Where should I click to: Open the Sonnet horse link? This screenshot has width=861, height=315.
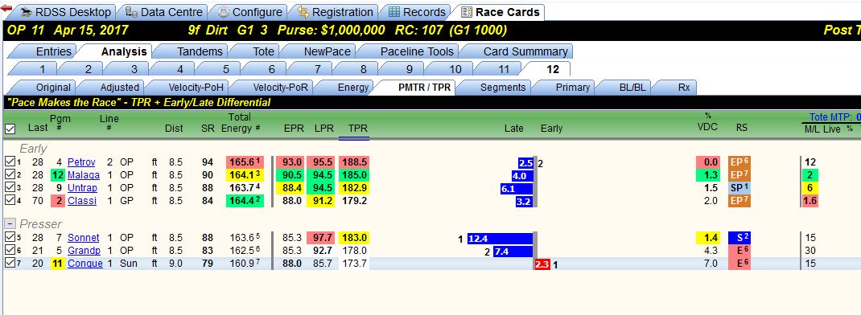point(84,238)
